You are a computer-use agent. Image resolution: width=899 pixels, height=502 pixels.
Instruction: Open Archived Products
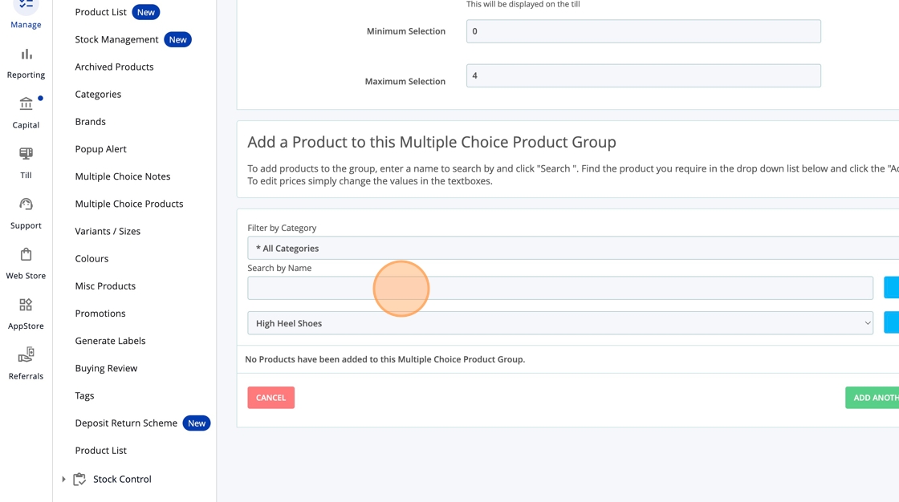[x=114, y=67]
